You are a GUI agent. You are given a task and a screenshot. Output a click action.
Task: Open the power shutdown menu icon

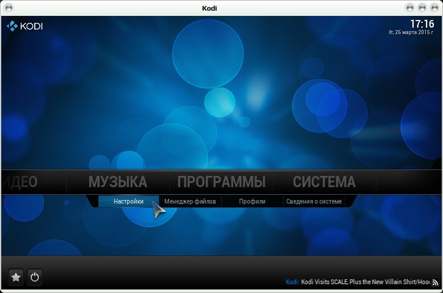(35, 277)
